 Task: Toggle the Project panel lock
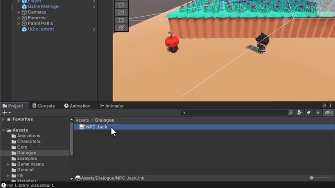[324, 105]
